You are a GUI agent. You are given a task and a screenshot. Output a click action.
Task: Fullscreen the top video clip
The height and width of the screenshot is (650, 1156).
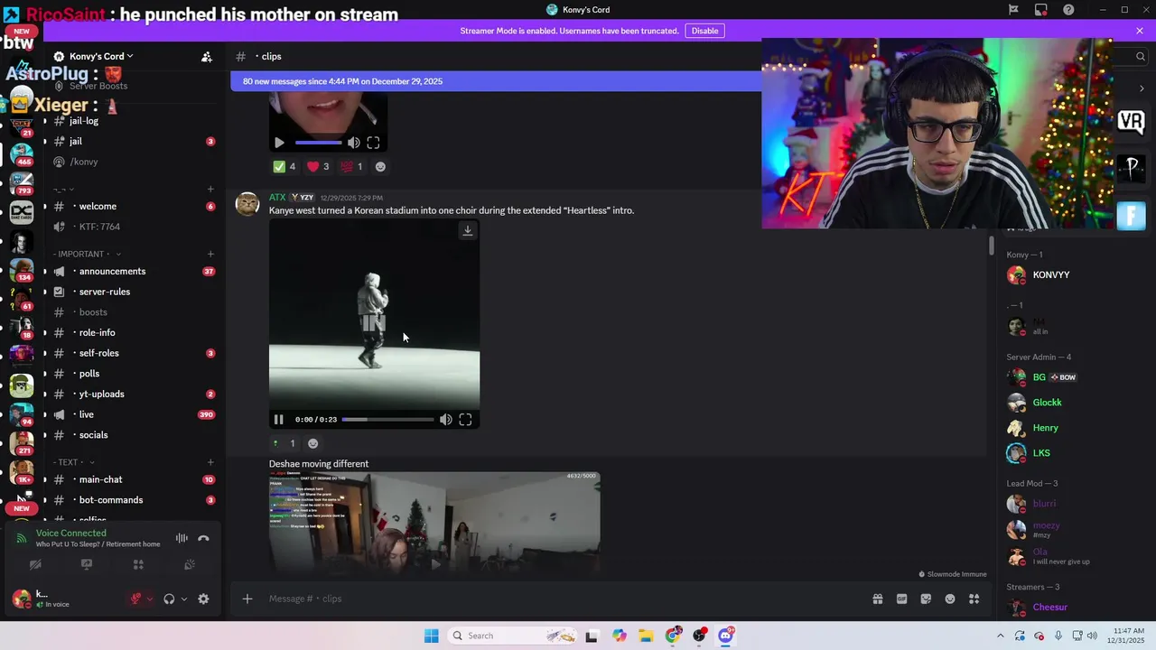[373, 143]
